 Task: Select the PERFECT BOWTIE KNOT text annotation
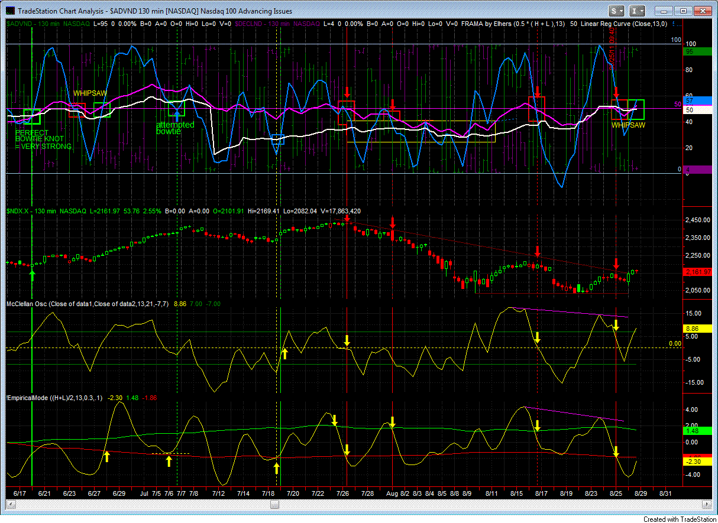point(43,139)
